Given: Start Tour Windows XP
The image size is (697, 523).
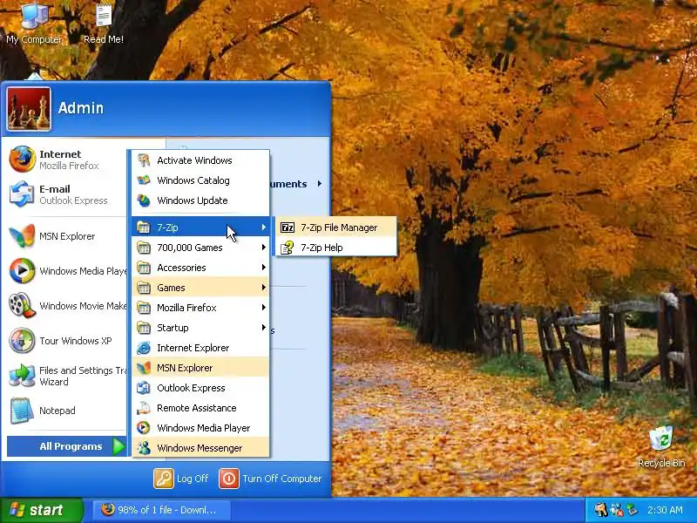Looking at the screenshot, I should tap(67, 341).
